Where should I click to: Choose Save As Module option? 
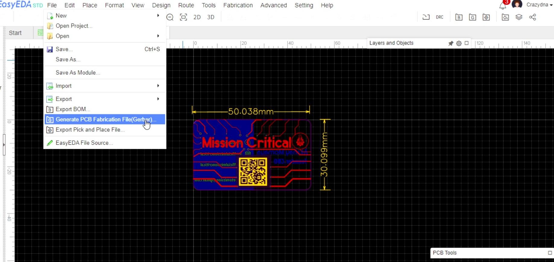click(105, 73)
